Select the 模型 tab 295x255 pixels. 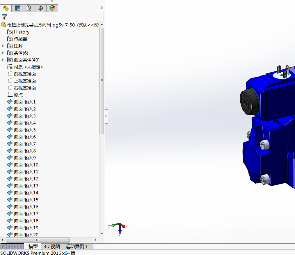[x=33, y=246]
